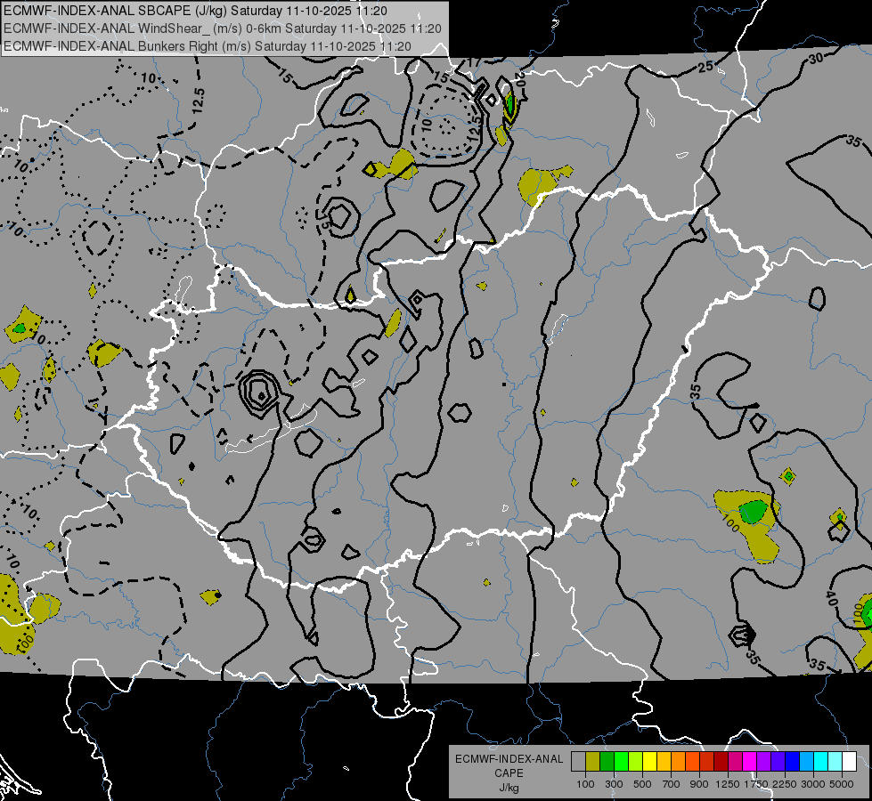Image resolution: width=872 pixels, height=801 pixels.
Task: Click the gray first legend swatch
Action: (578, 762)
